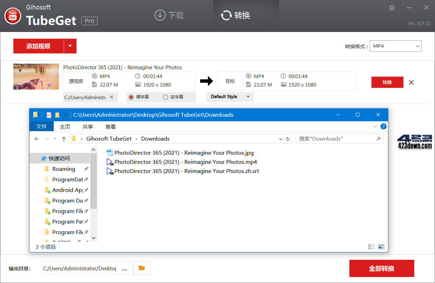
Task: Unpin ProgramData from Quick Access
Action: point(86,179)
